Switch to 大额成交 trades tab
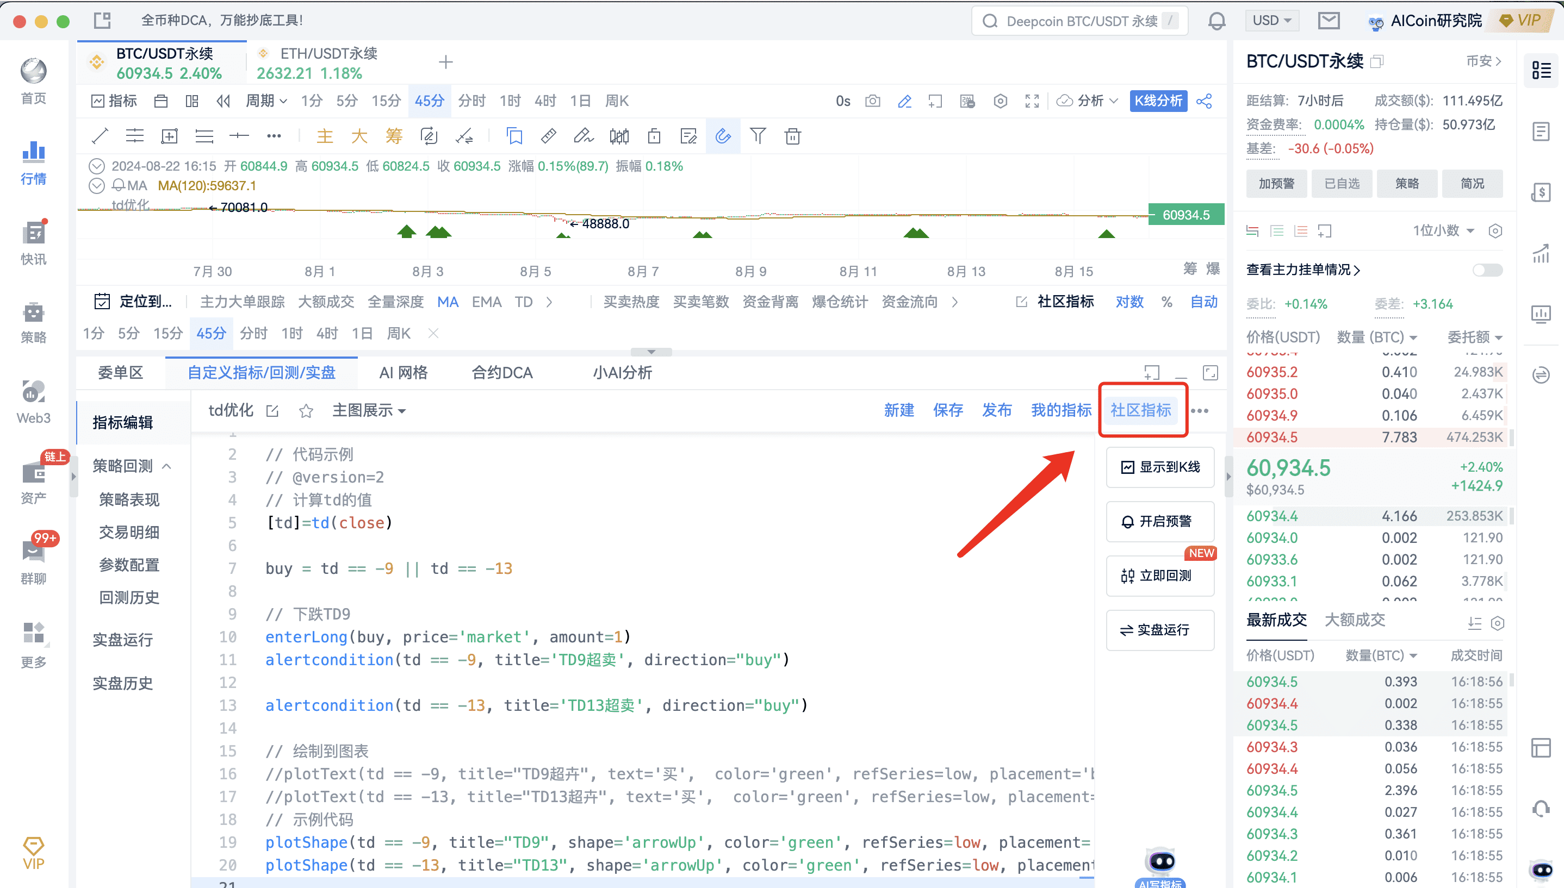This screenshot has height=888, width=1564. 1355,620
